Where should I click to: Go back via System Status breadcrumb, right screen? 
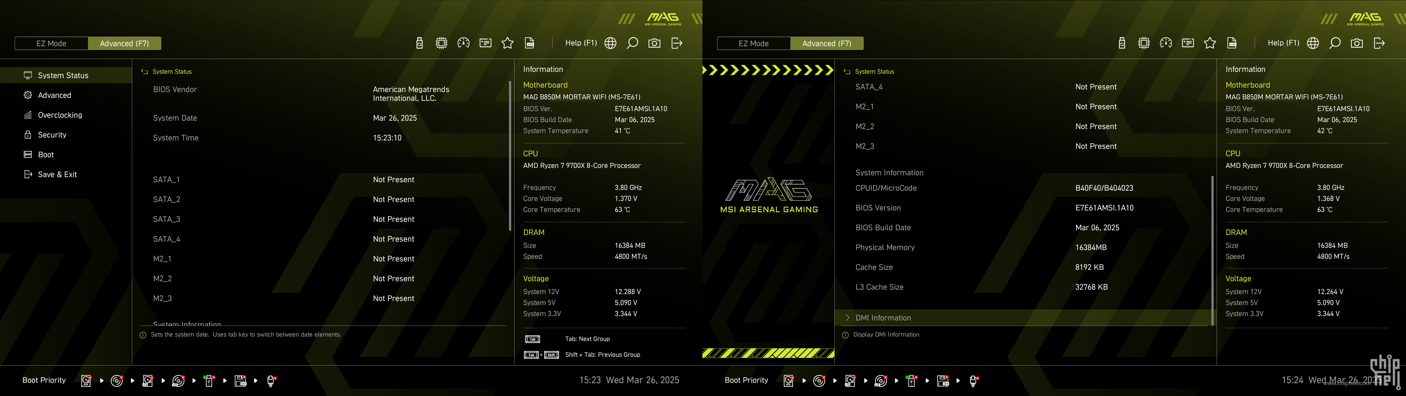869,71
